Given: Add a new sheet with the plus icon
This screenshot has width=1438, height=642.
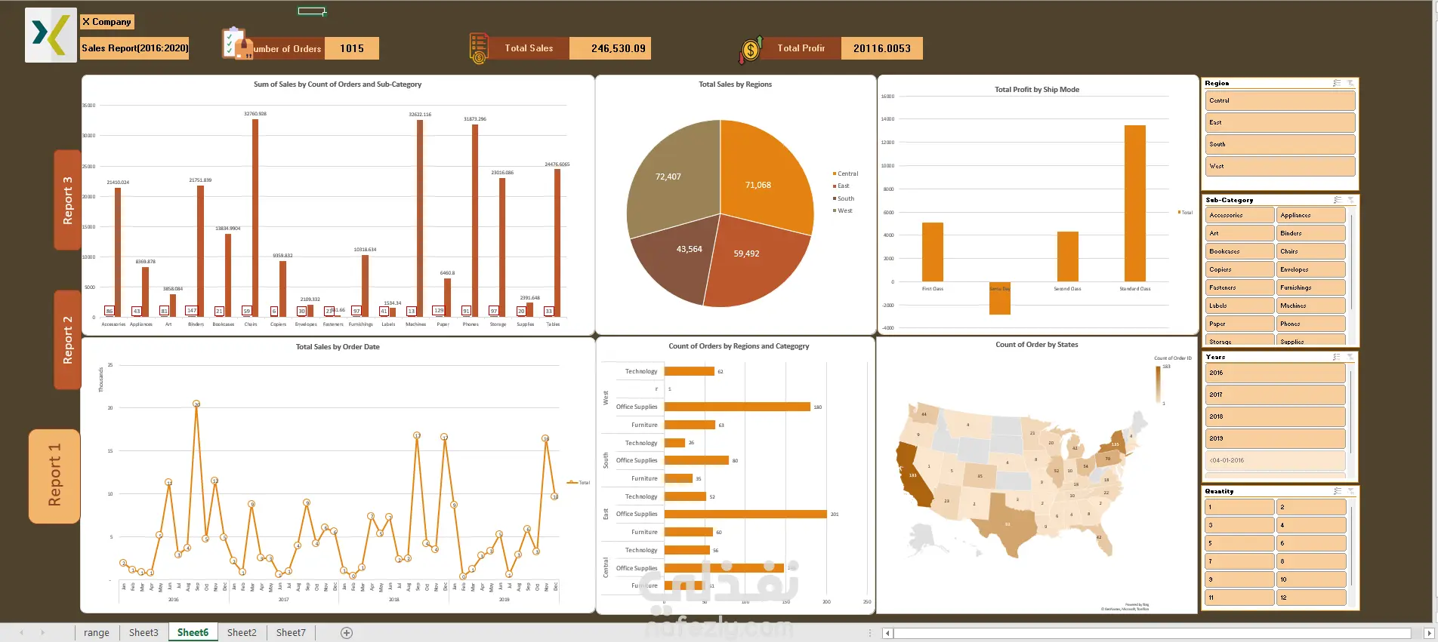Looking at the screenshot, I should (347, 633).
